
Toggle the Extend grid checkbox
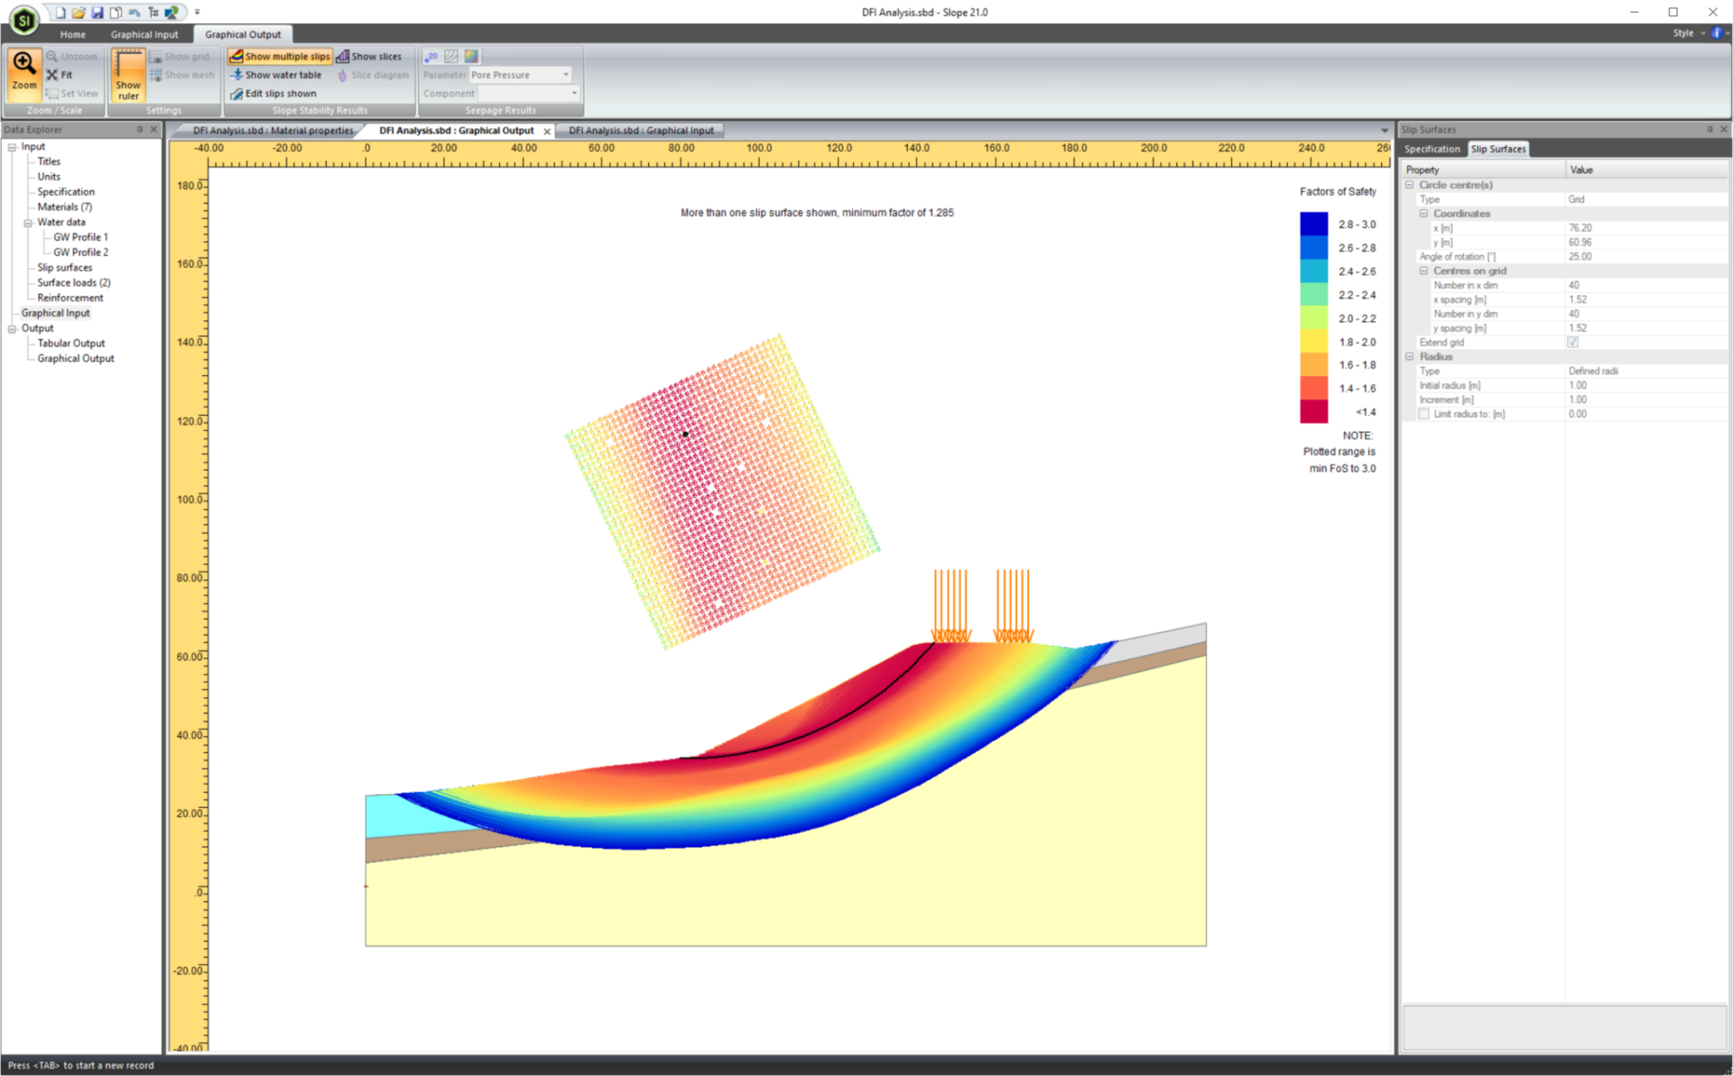click(1573, 342)
